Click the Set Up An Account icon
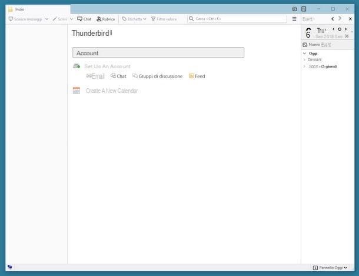 click(x=77, y=66)
